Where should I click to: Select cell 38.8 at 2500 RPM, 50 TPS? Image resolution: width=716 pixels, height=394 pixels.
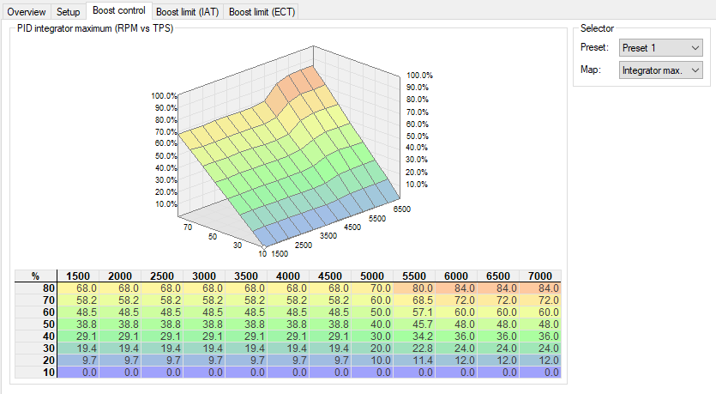(162, 324)
